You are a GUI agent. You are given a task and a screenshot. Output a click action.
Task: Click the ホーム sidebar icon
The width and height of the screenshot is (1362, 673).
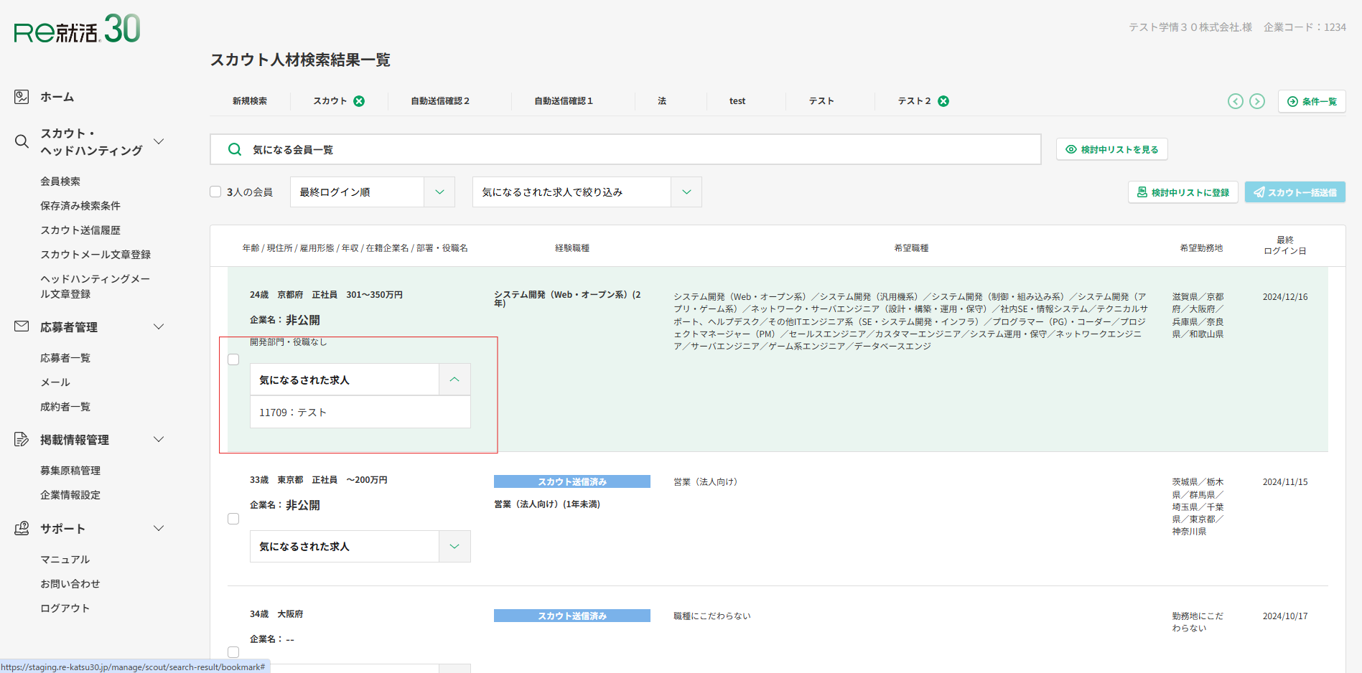coord(22,97)
